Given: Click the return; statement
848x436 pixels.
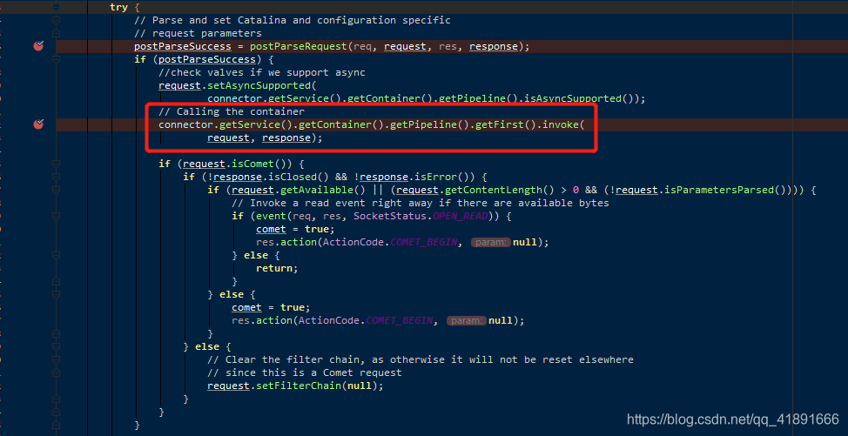Looking at the screenshot, I should tap(277, 268).
